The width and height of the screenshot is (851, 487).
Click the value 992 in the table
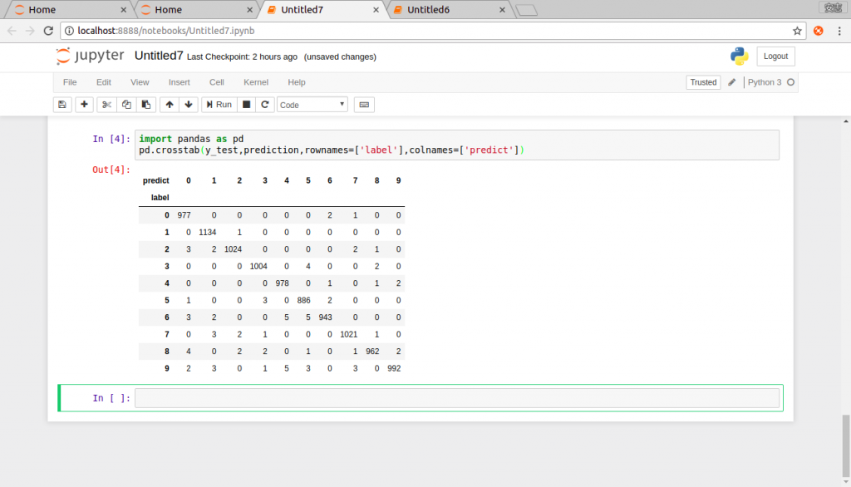tap(394, 368)
